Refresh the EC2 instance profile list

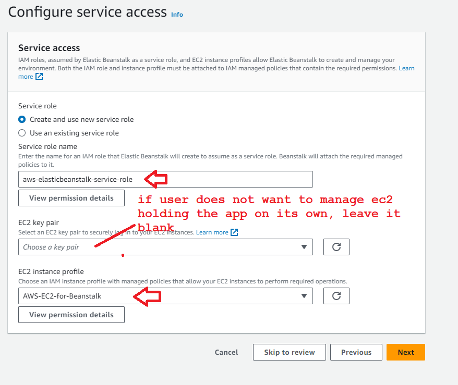(336, 296)
